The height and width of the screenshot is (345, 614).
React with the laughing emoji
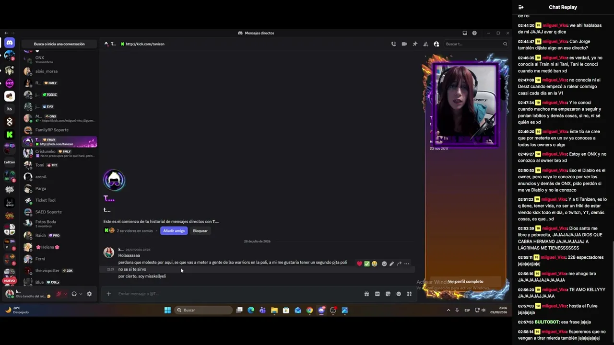pos(375,264)
